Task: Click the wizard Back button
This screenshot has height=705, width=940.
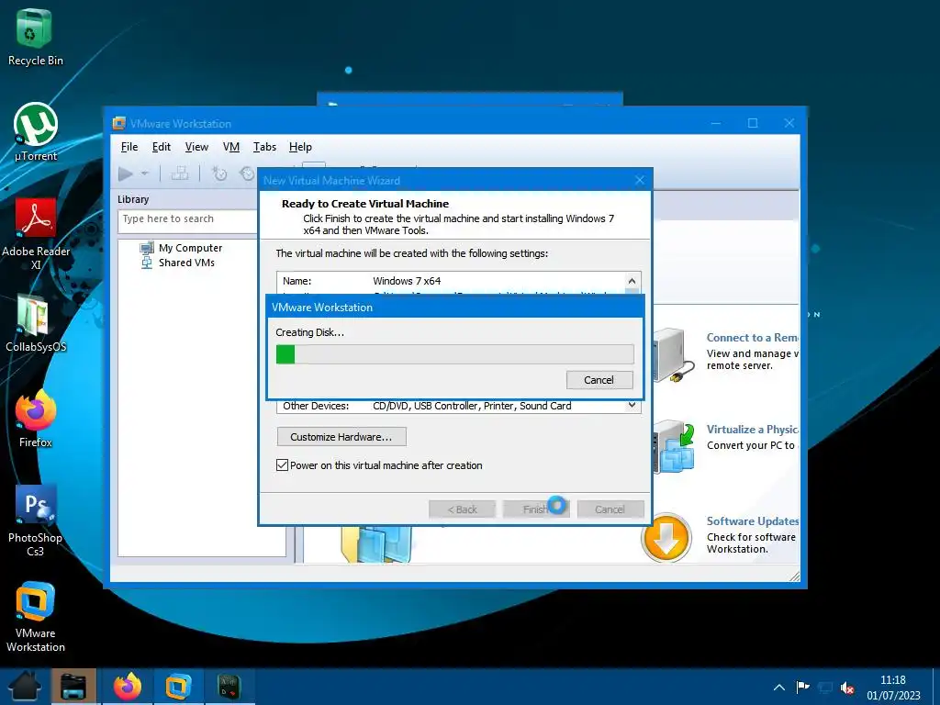Action: pyautogui.click(x=463, y=509)
